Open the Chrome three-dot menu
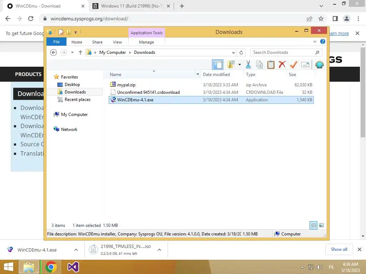 tap(358, 19)
